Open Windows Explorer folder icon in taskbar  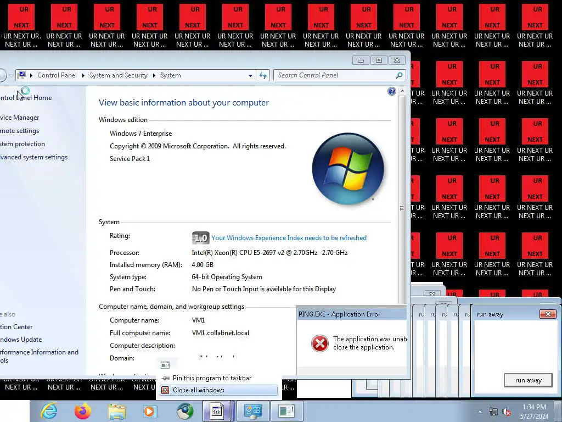(117, 412)
